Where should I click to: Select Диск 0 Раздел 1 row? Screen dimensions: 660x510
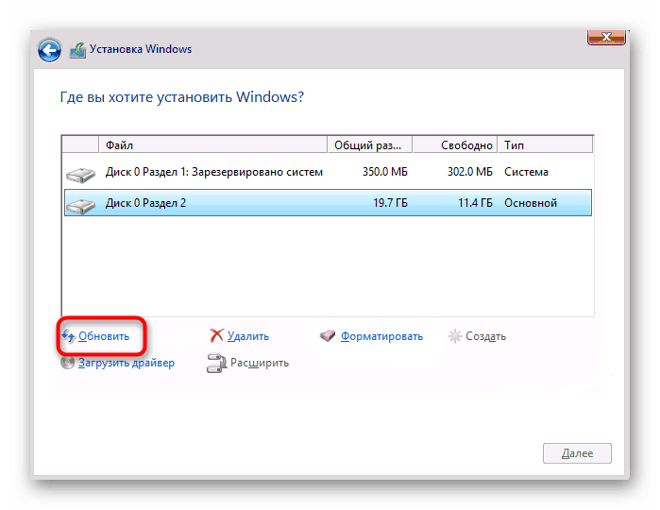tap(214, 173)
